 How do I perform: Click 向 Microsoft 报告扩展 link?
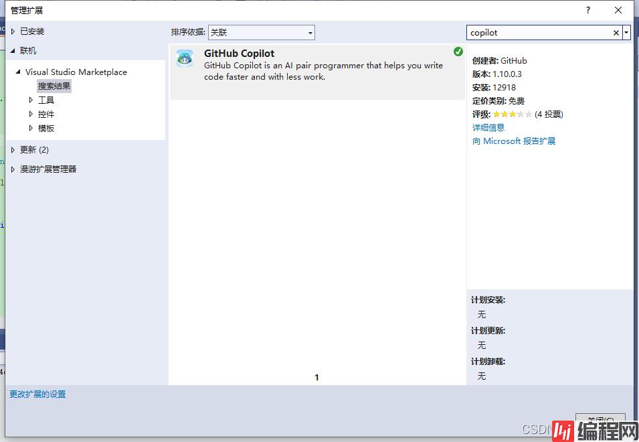513,141
